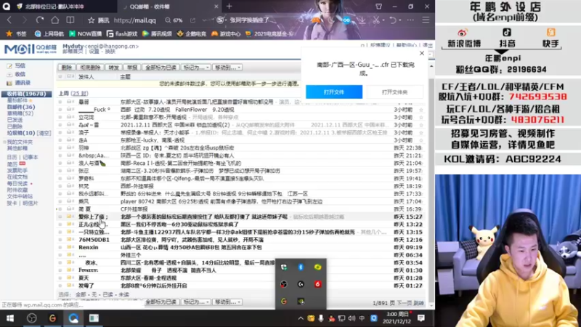Image resolution: width=581 pixels, height=327 pixels.
Task: Open the 通讯录 contacts icon
Action: coord(9,83)
